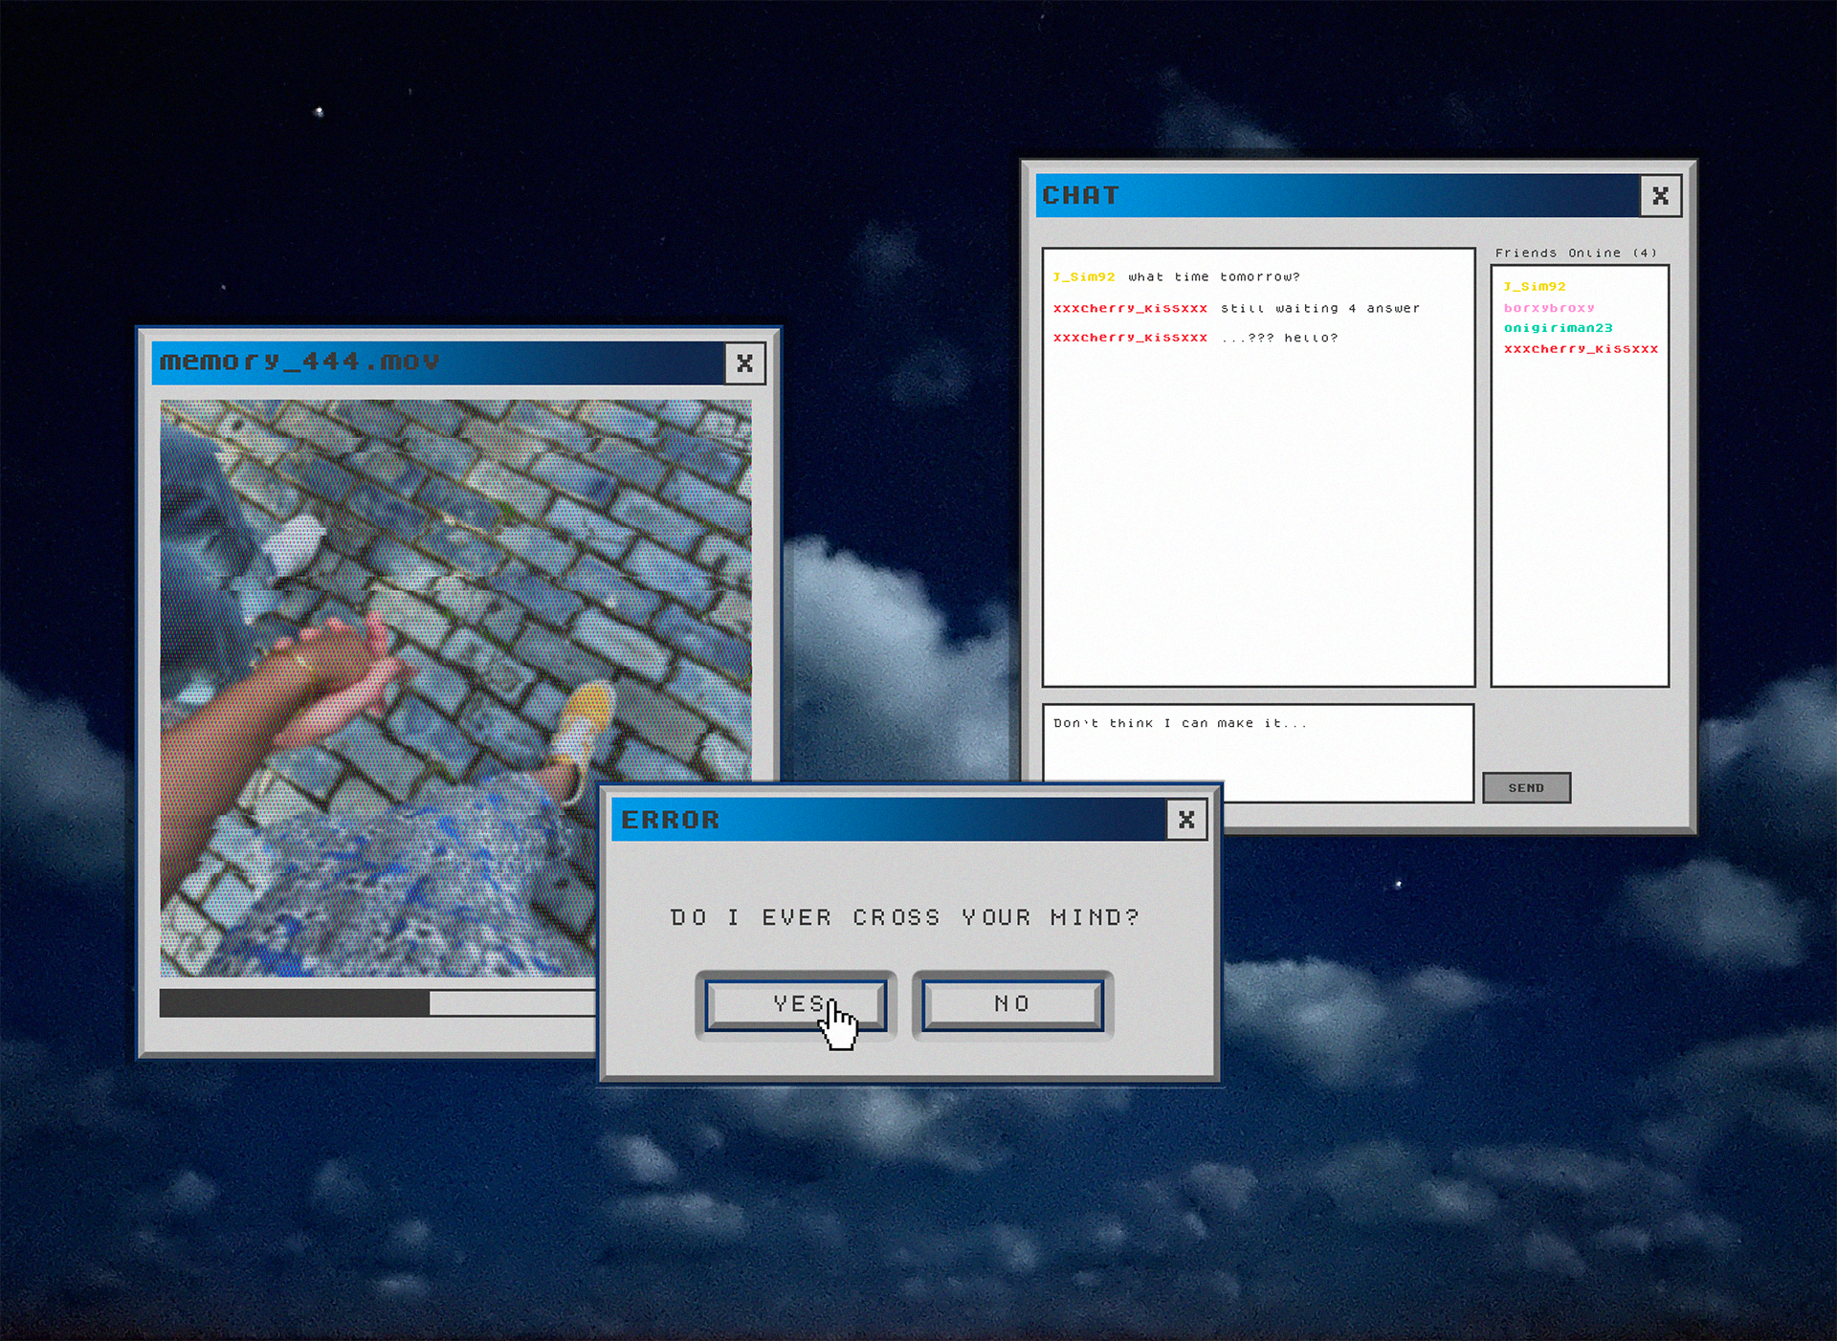Close the CHAT window
Viewport: 1837px width, 1341px height.
click(x=1660, y=196)
